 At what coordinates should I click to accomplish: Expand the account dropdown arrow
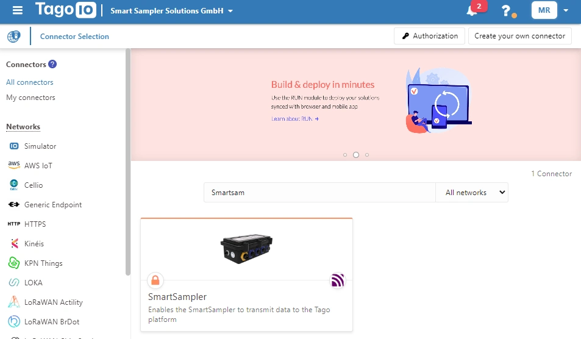coord(566,10)
